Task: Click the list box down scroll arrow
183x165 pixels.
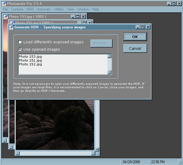Action: (109, 72)
